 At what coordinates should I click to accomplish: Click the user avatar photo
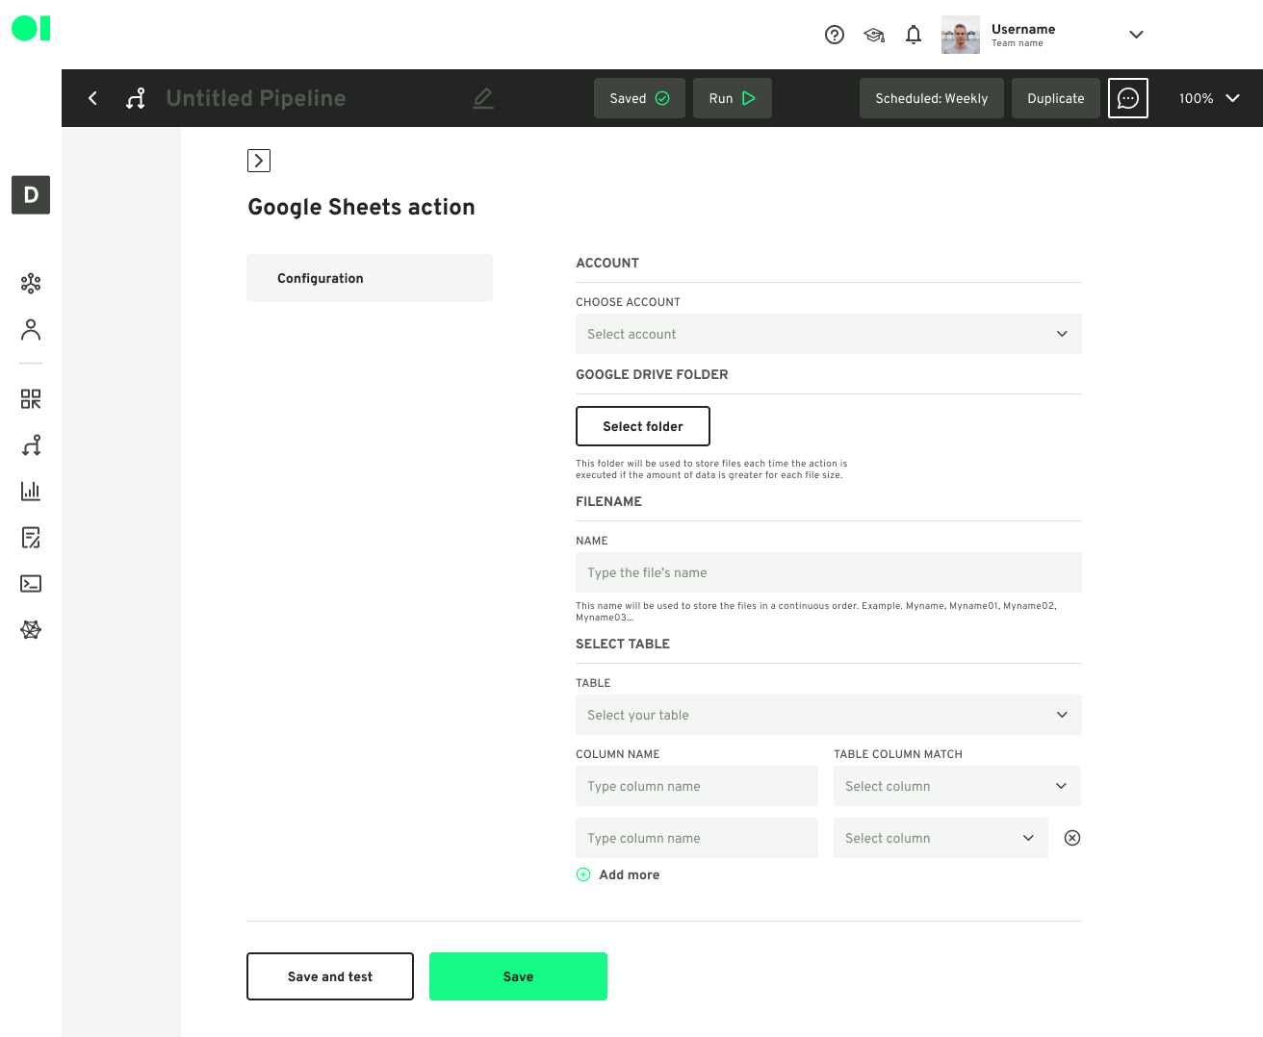961,35
